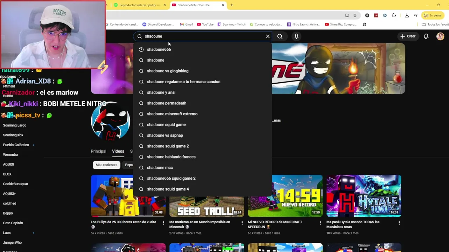Screen dimensions: 449x252
Task: Choose suggestion shadoune hablando frances
Action: pyautogui.click(x=202, y=157)
